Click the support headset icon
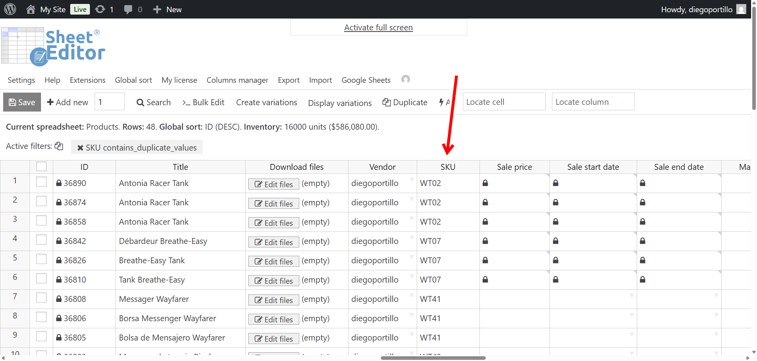757x361 pixels. [x=405, y=79]
